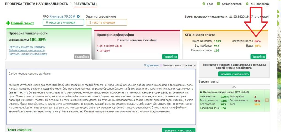The image size is (281, 132).
Task: Click the title Самые модные женские футболки
Action: (30, 74)
